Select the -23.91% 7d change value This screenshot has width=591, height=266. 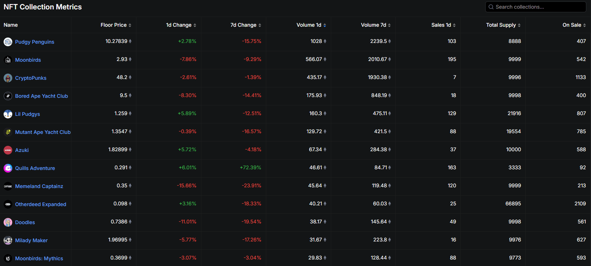(x=251, y=186)
